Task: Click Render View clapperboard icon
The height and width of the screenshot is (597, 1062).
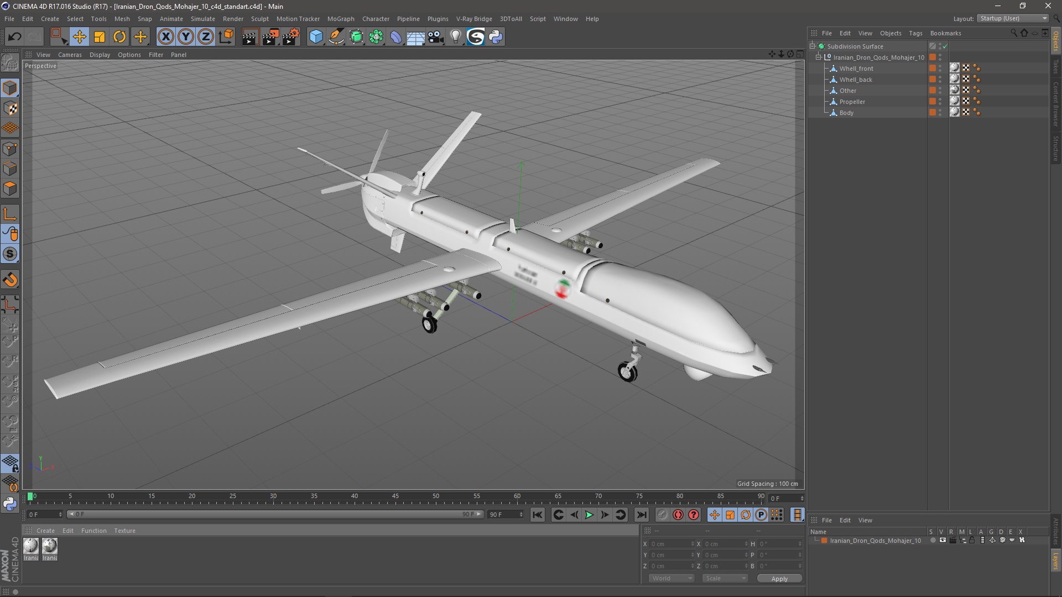Action: click(x=250, y=37)
